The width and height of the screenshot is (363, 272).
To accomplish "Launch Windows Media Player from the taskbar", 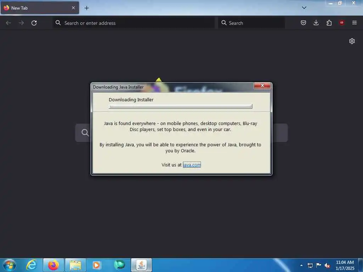I will tap(97, 265).
